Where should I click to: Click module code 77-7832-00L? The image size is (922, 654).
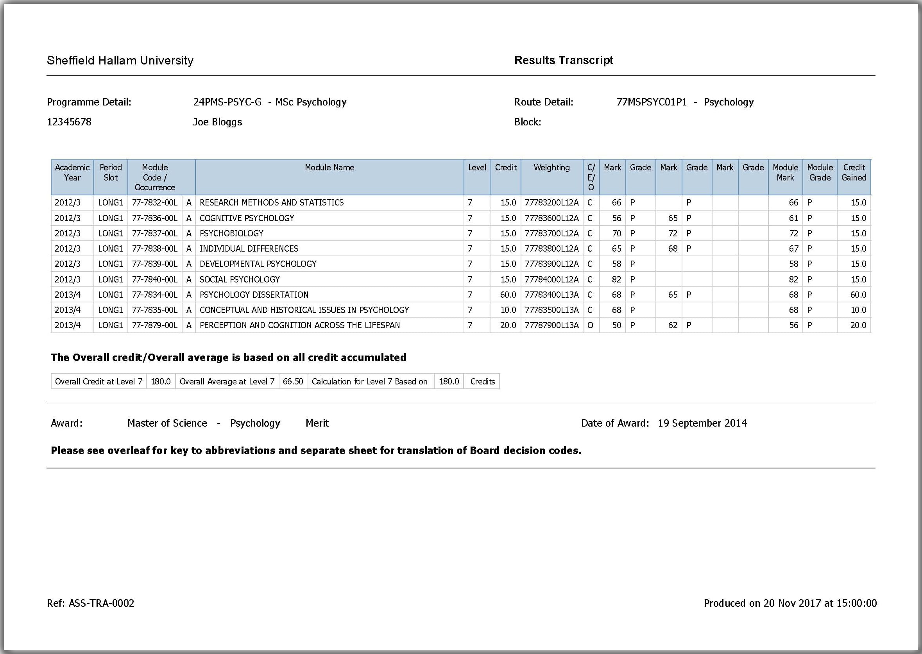(x=155, y=202)
